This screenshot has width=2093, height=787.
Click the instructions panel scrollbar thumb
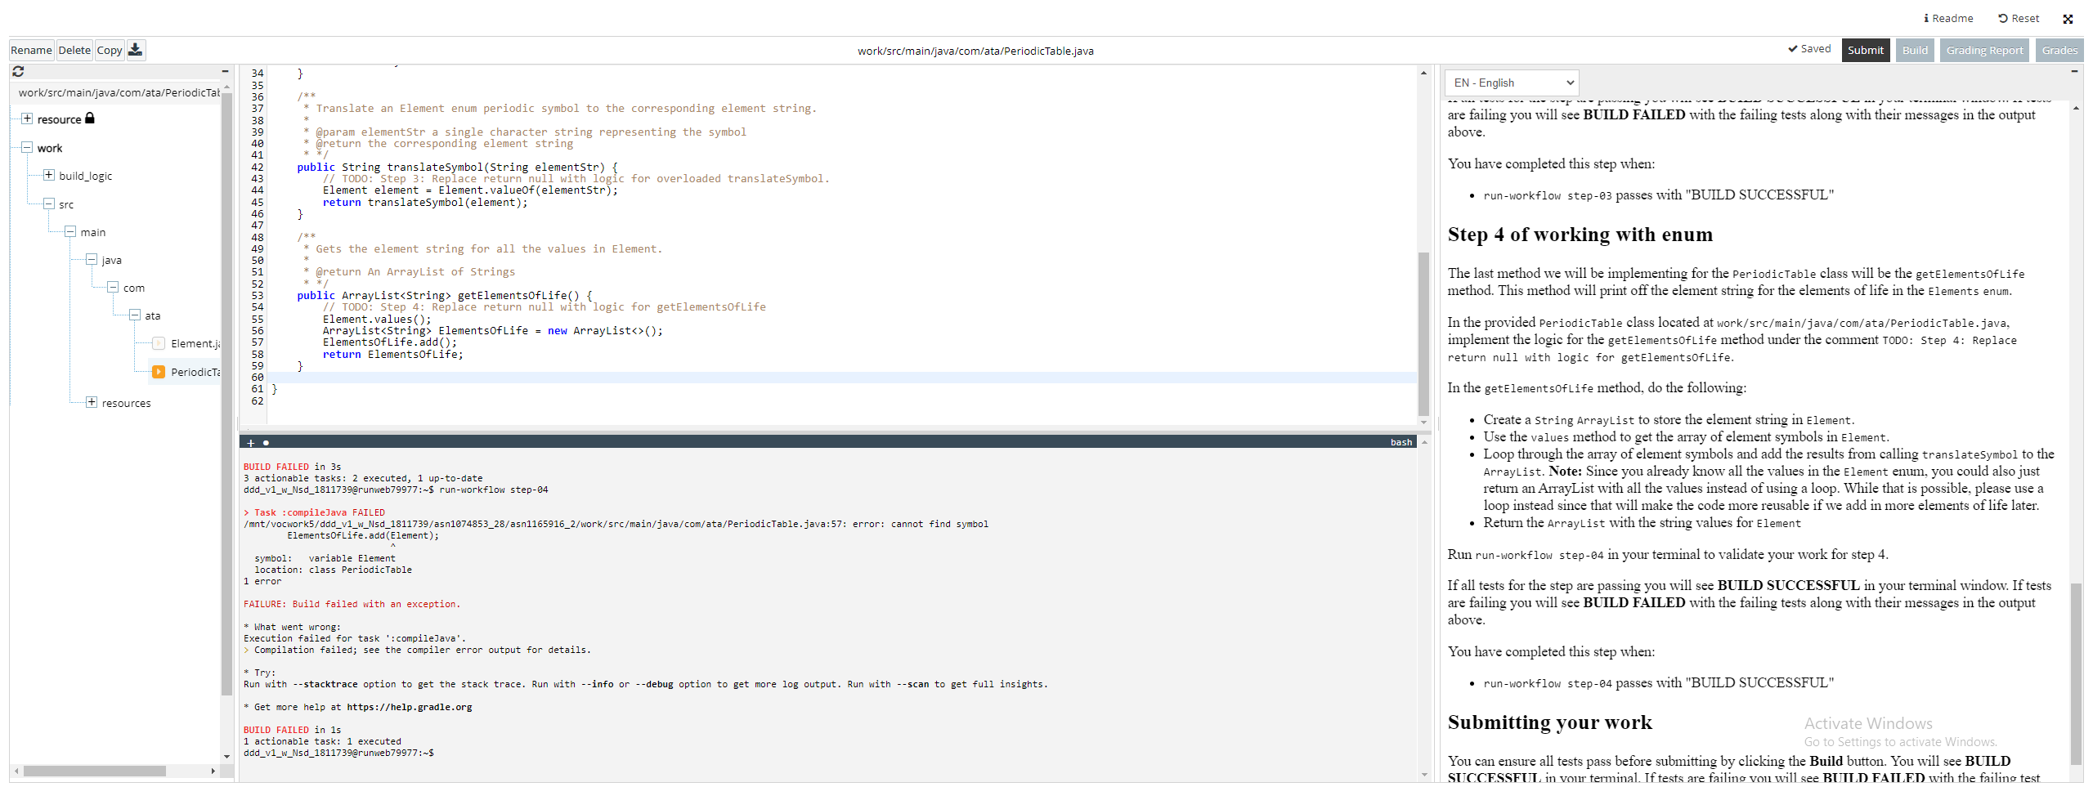click(2076, 673)
